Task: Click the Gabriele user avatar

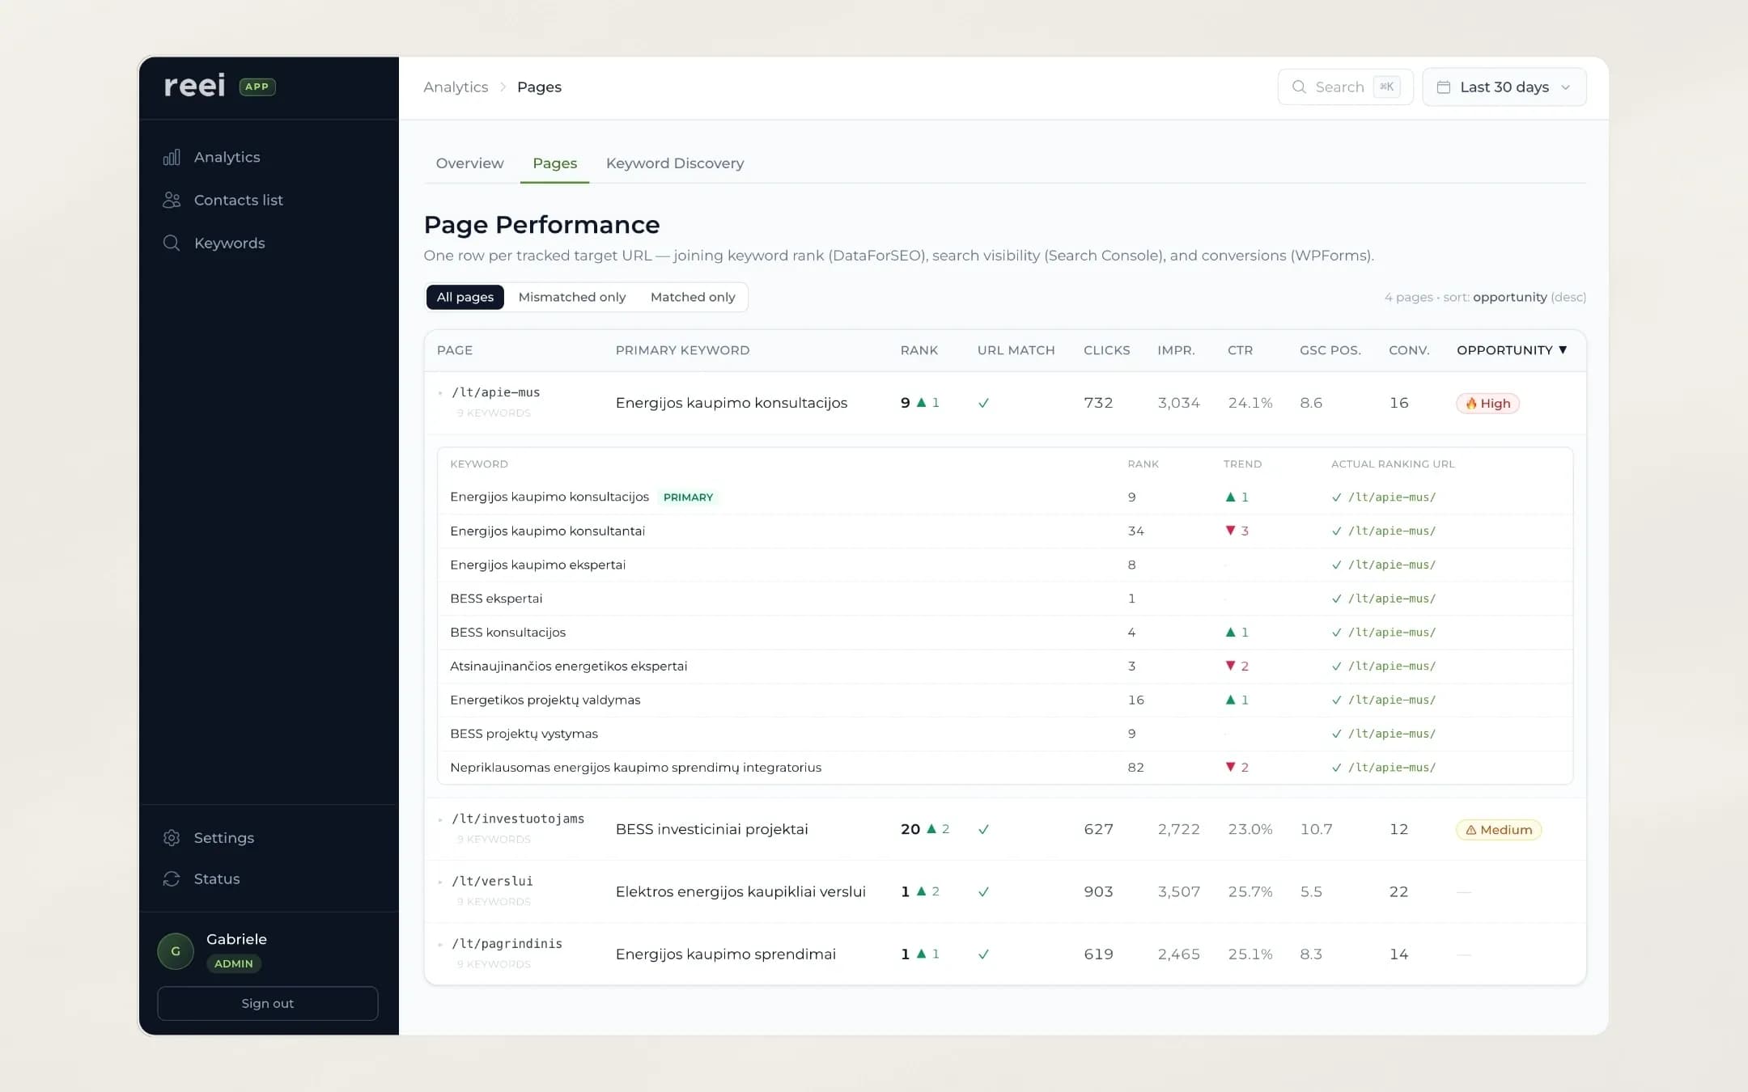Action: point(176,951)
